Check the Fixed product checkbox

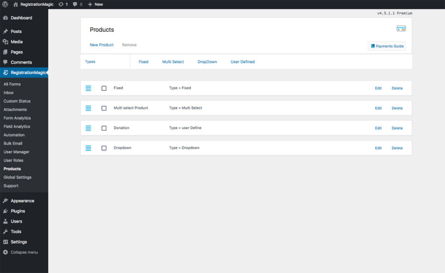104,88
